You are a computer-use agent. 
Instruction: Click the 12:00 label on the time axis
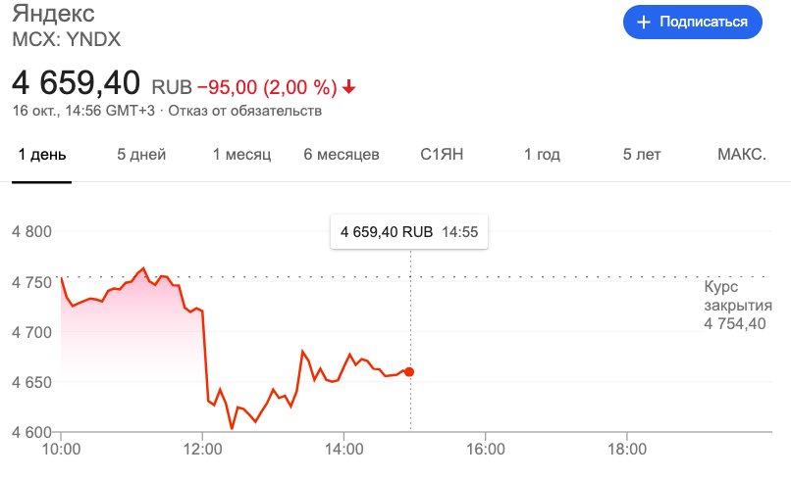coord(203,449)
